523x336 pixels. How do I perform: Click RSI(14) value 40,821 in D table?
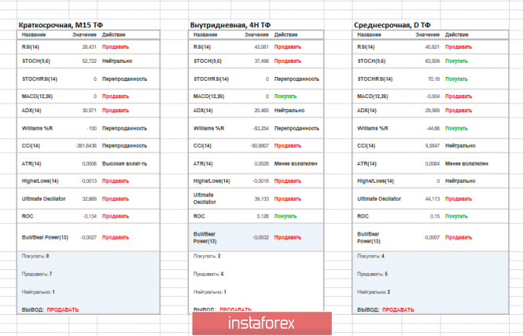pos(433,47)
